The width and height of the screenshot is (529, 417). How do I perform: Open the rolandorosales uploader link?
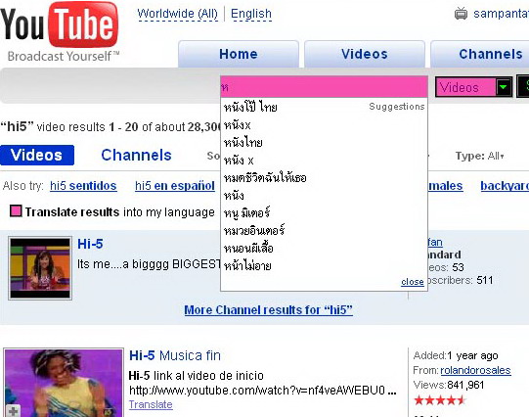475,370
